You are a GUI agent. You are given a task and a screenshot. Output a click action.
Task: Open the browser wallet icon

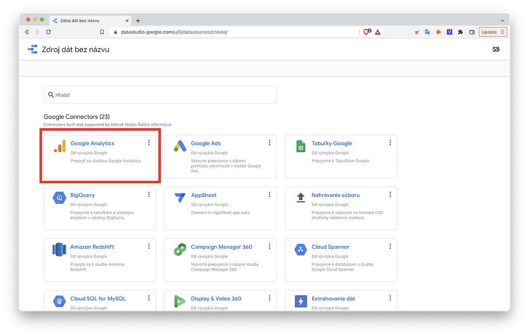click(x=472, y=32)
